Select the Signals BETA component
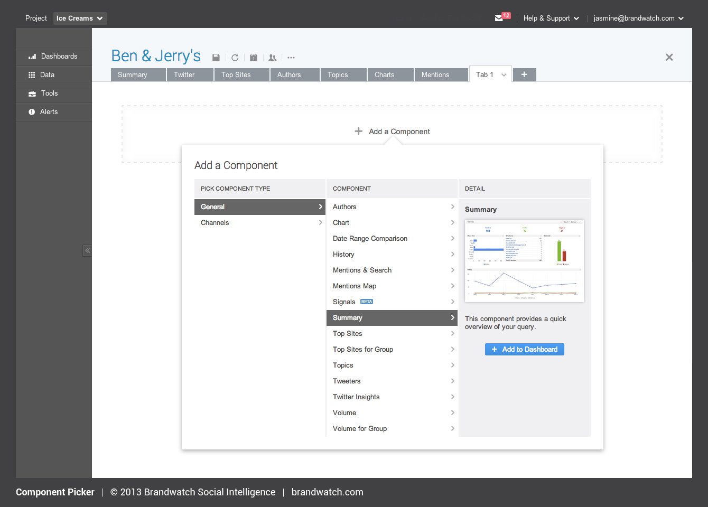This screenshot has height=507, width=708. click(392, 302)
